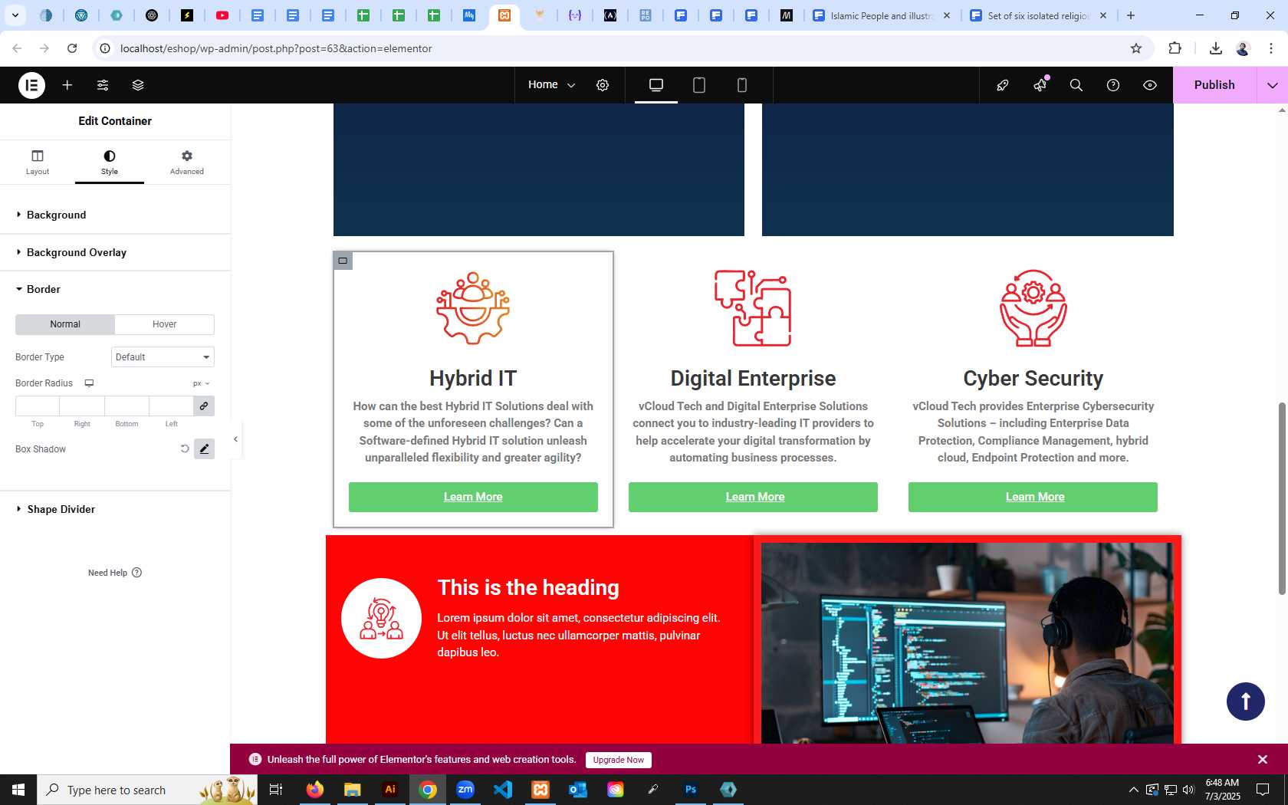The width and height of the screenshot is (1288, 805).
Task: Change Border Radius px unit
Action: (201, 383)
